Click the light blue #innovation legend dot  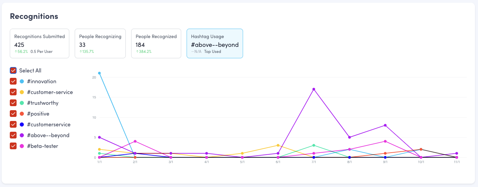point(22,82)
